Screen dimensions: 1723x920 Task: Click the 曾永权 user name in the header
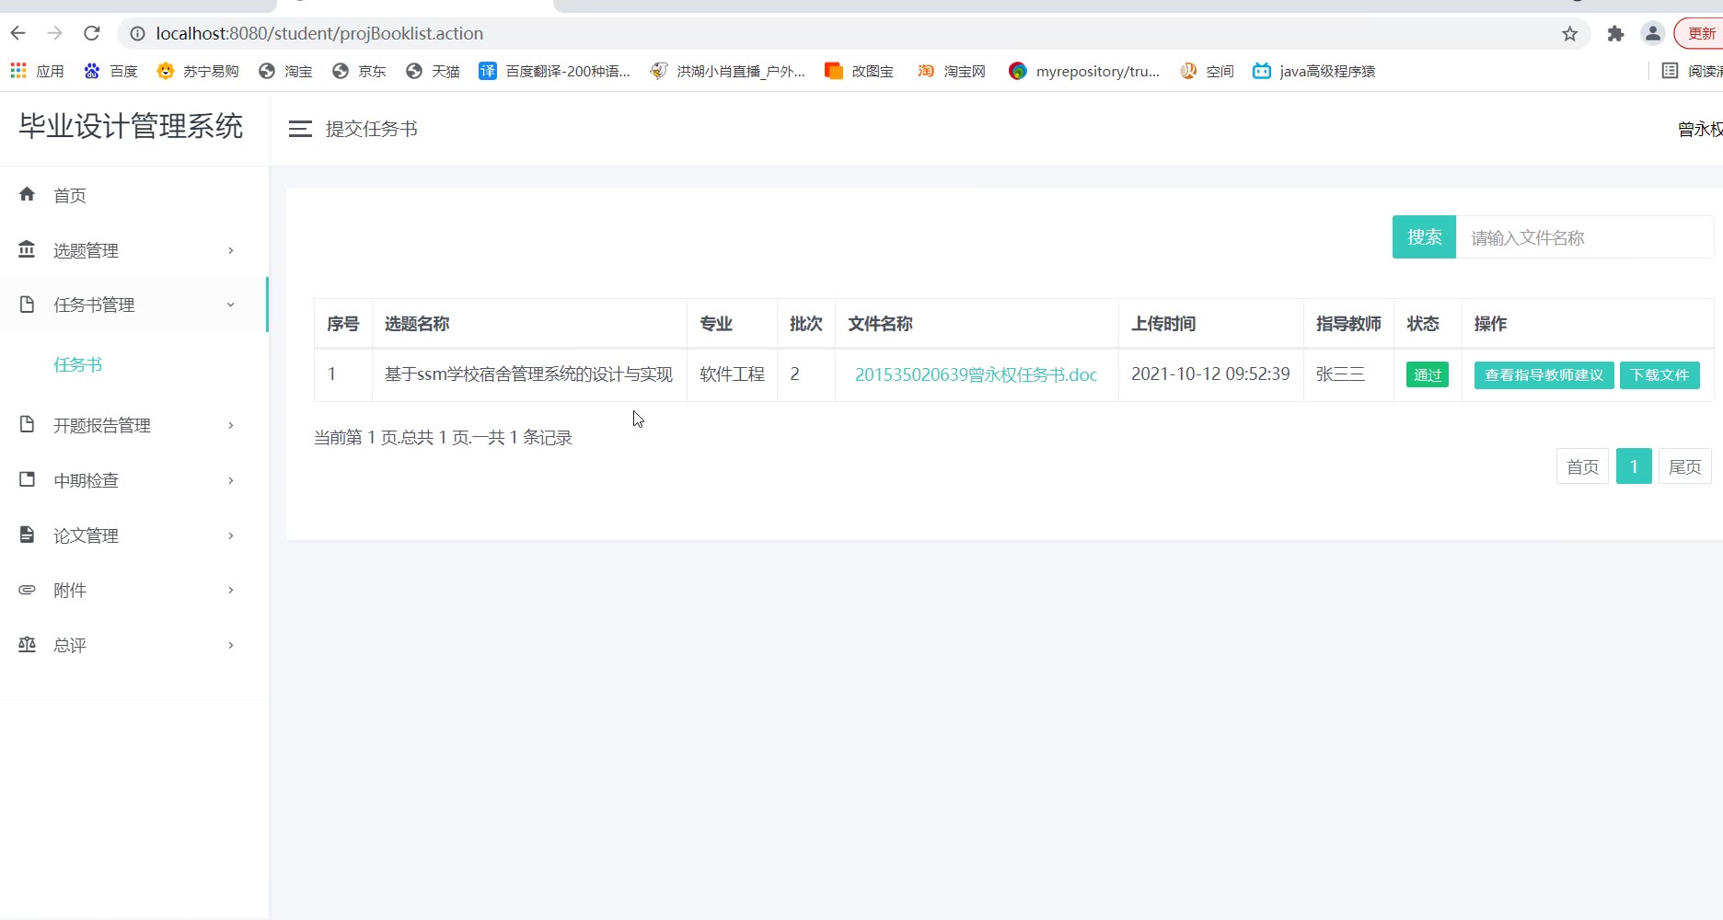coord(1700,129)
